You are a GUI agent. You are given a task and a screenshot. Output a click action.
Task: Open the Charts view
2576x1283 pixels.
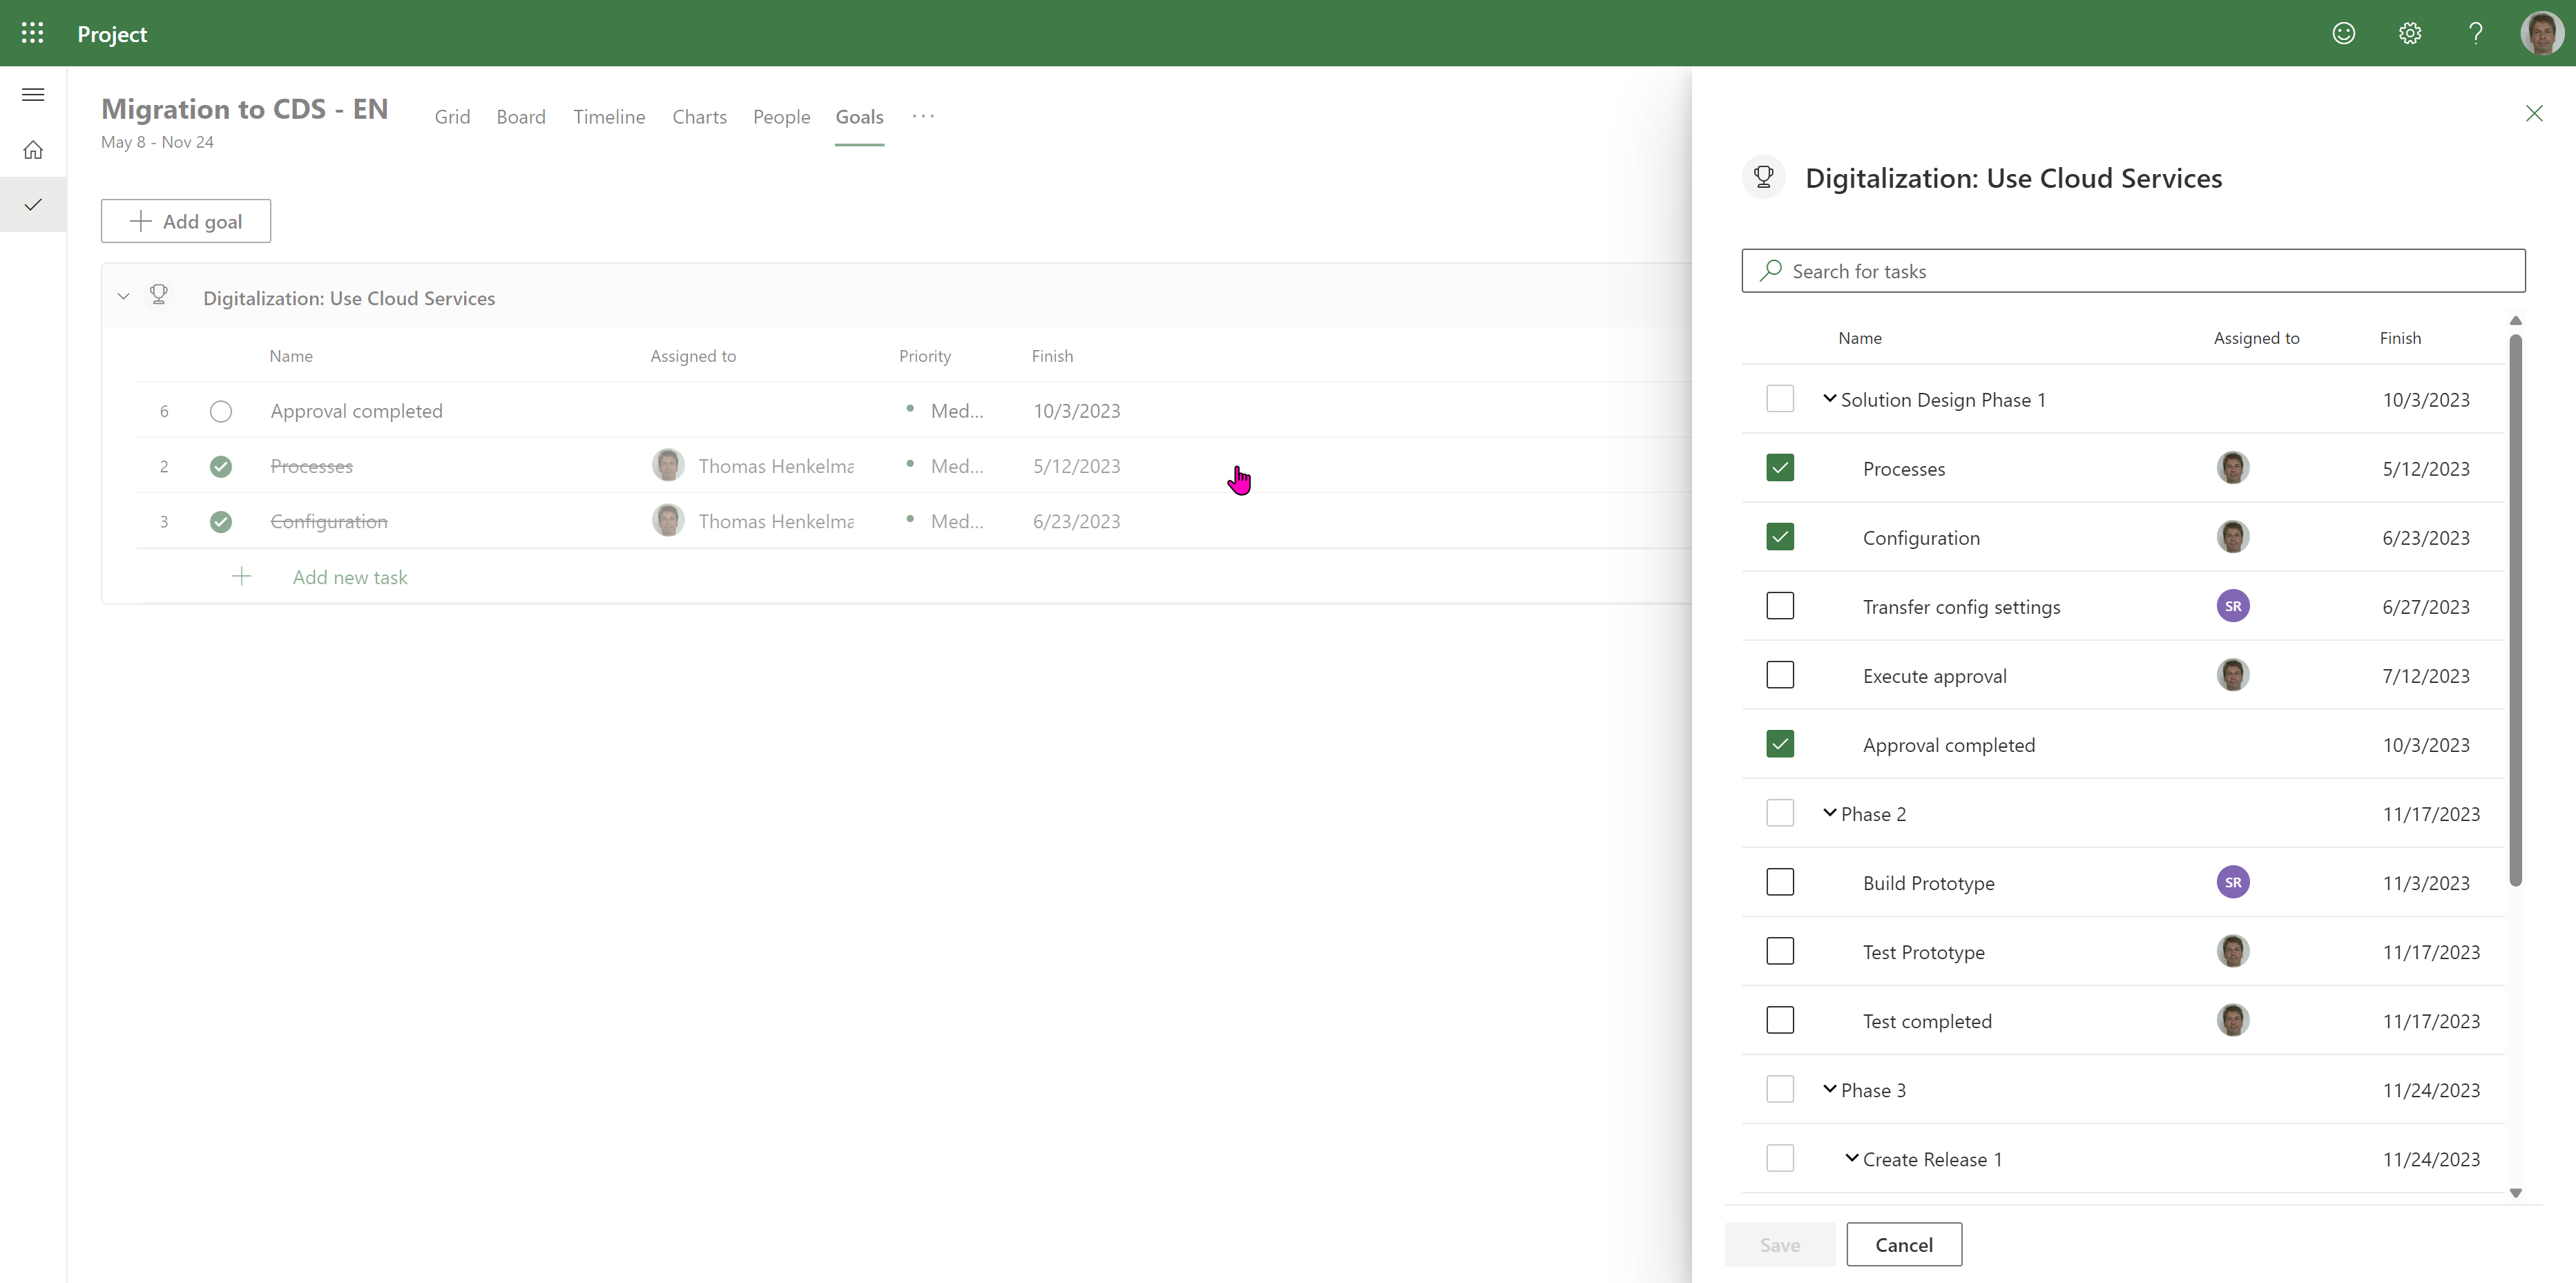[699, 117]
